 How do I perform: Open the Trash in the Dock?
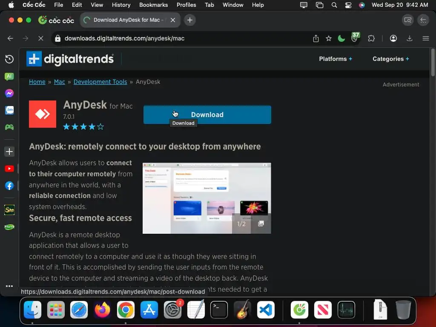click(x=403, y=310)
